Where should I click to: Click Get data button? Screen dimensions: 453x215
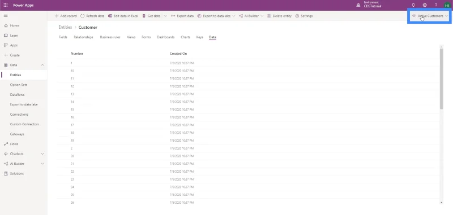tap(151, 16)
